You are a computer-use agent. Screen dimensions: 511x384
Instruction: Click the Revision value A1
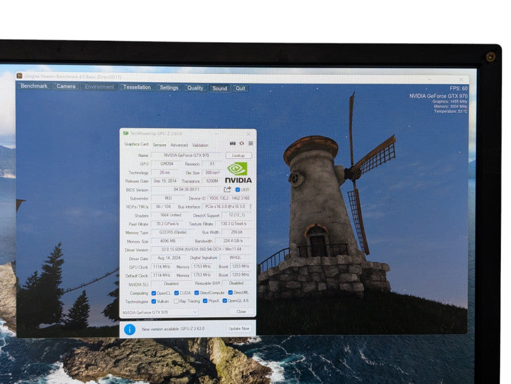[x=212, y=164]
